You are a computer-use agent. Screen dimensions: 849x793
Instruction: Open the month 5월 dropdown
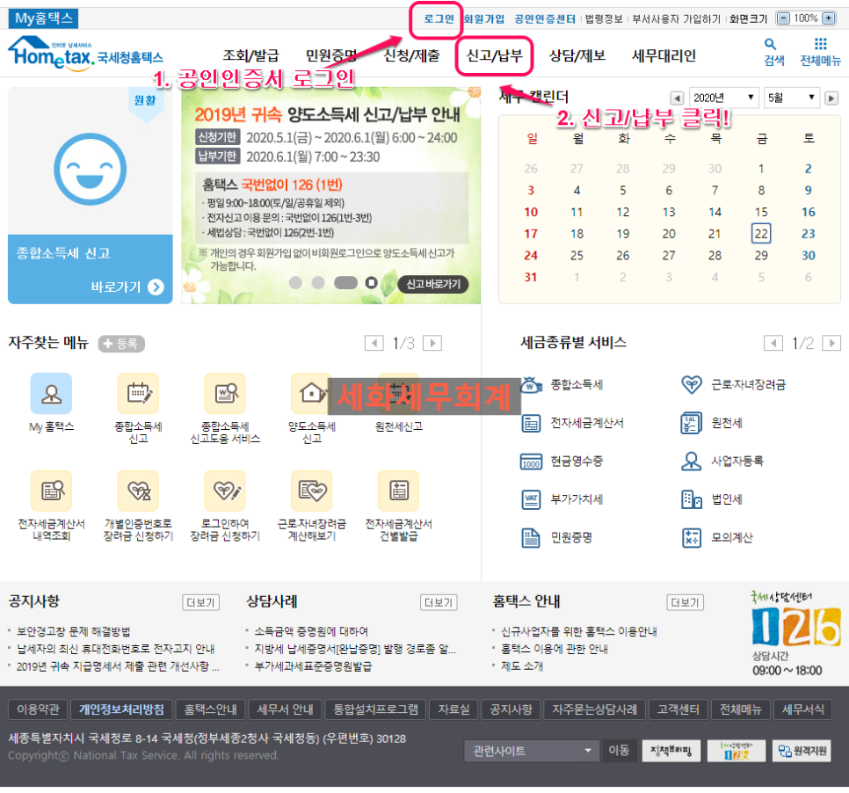click(791, 98)
